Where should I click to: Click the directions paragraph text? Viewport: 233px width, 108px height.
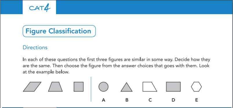(116, 66)
